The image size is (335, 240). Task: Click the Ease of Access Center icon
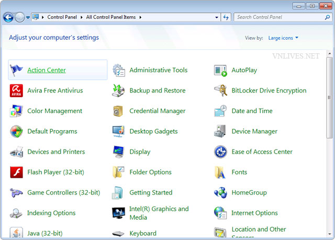pyautogui.click(x=220, y=152)
